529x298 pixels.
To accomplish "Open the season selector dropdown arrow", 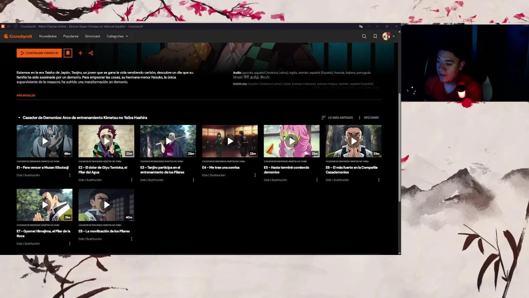I will tap(19, 118).
